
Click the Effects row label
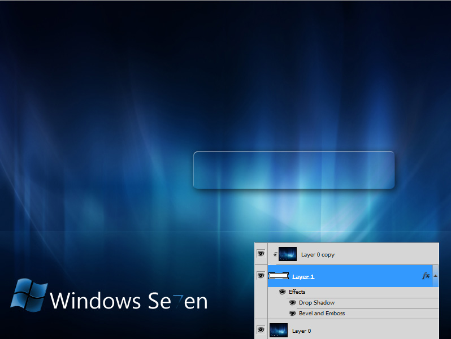(x=297, y=292)
